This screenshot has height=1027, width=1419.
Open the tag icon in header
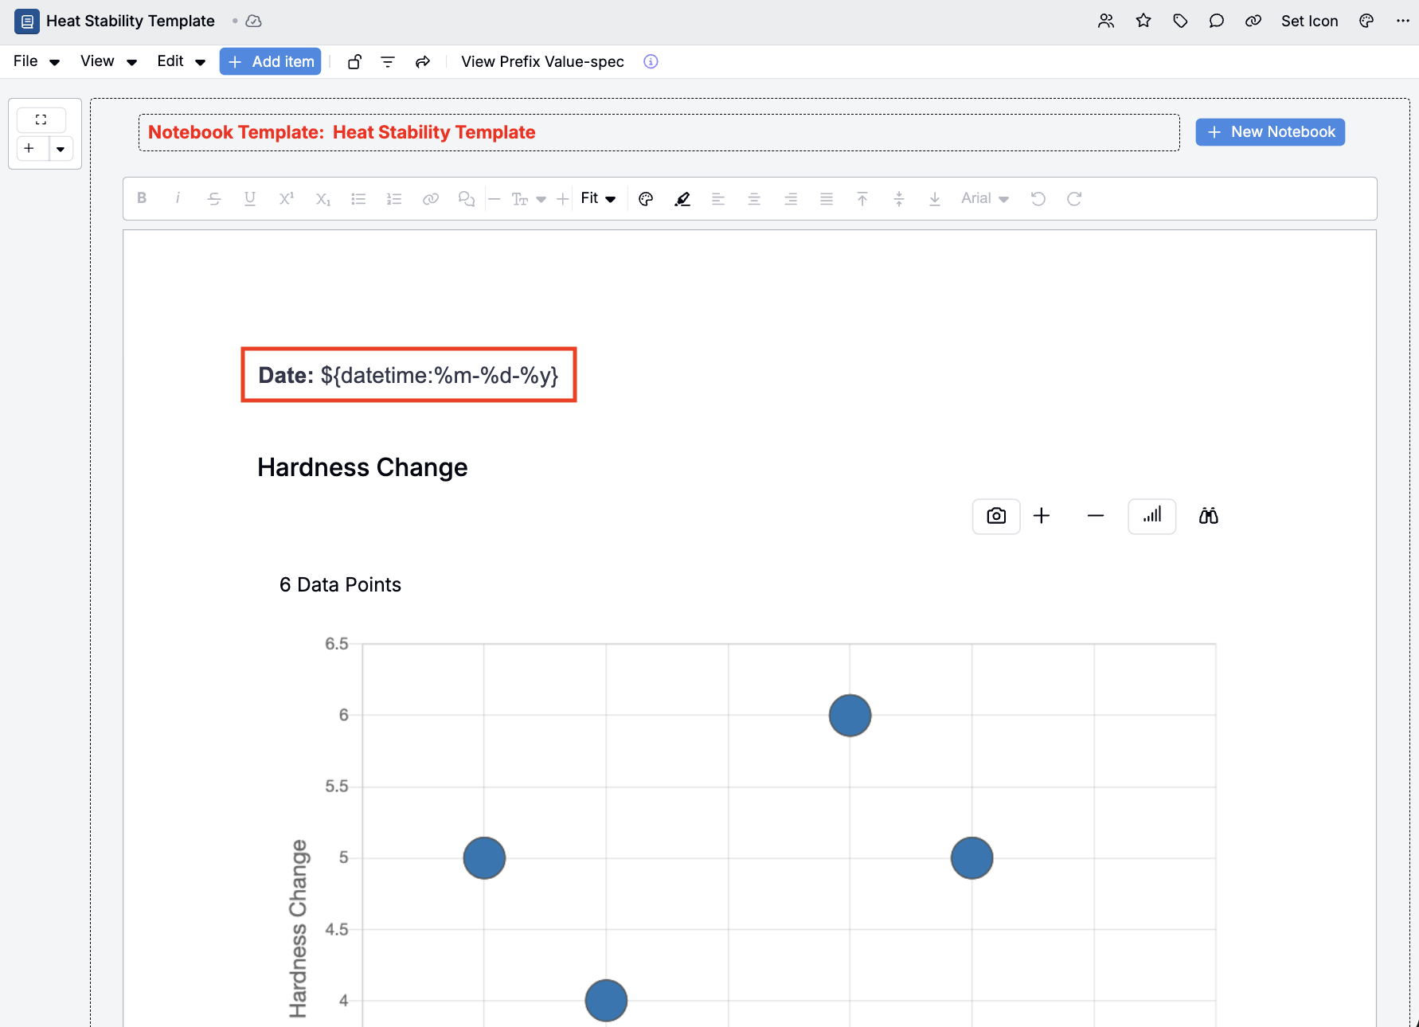pos(1180,21)
